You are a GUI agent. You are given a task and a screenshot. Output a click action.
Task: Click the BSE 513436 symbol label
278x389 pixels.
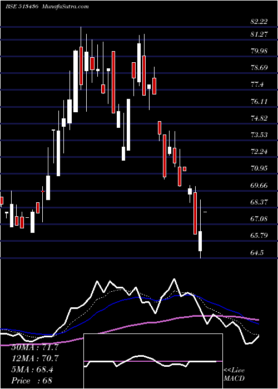pyautogui.click(x=22, y=7)
